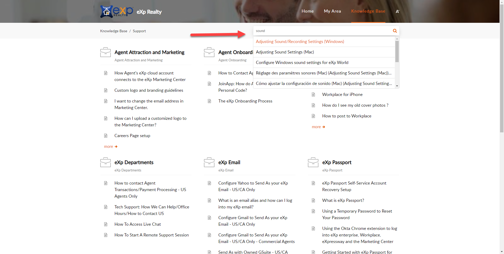Click document icon beside Workplace for iPhone
Viewport: 504px width, 254px height.
pyautogui.click(x=313, y=94)
